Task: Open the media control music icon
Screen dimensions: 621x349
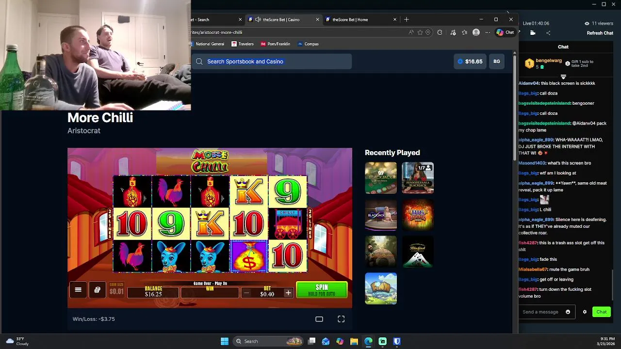Action: point(453,32)
